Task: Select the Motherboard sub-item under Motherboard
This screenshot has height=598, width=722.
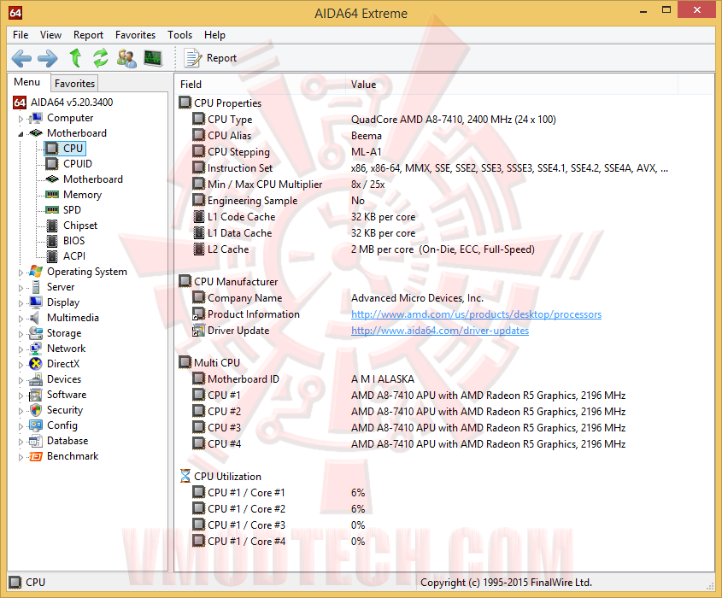Action: click(x=93, y=179)
